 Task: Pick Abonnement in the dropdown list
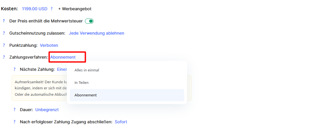(x=86, y=95)
